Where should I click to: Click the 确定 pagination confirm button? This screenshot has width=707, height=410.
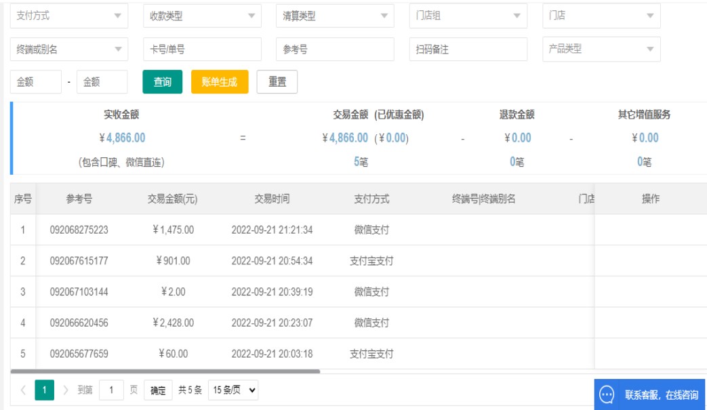(x=158, y=390)
